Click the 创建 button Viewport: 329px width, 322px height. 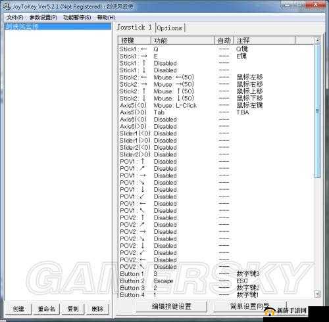click(x=18, y=309)
